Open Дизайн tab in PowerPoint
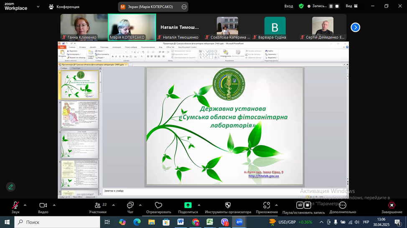 coord(93,47)
